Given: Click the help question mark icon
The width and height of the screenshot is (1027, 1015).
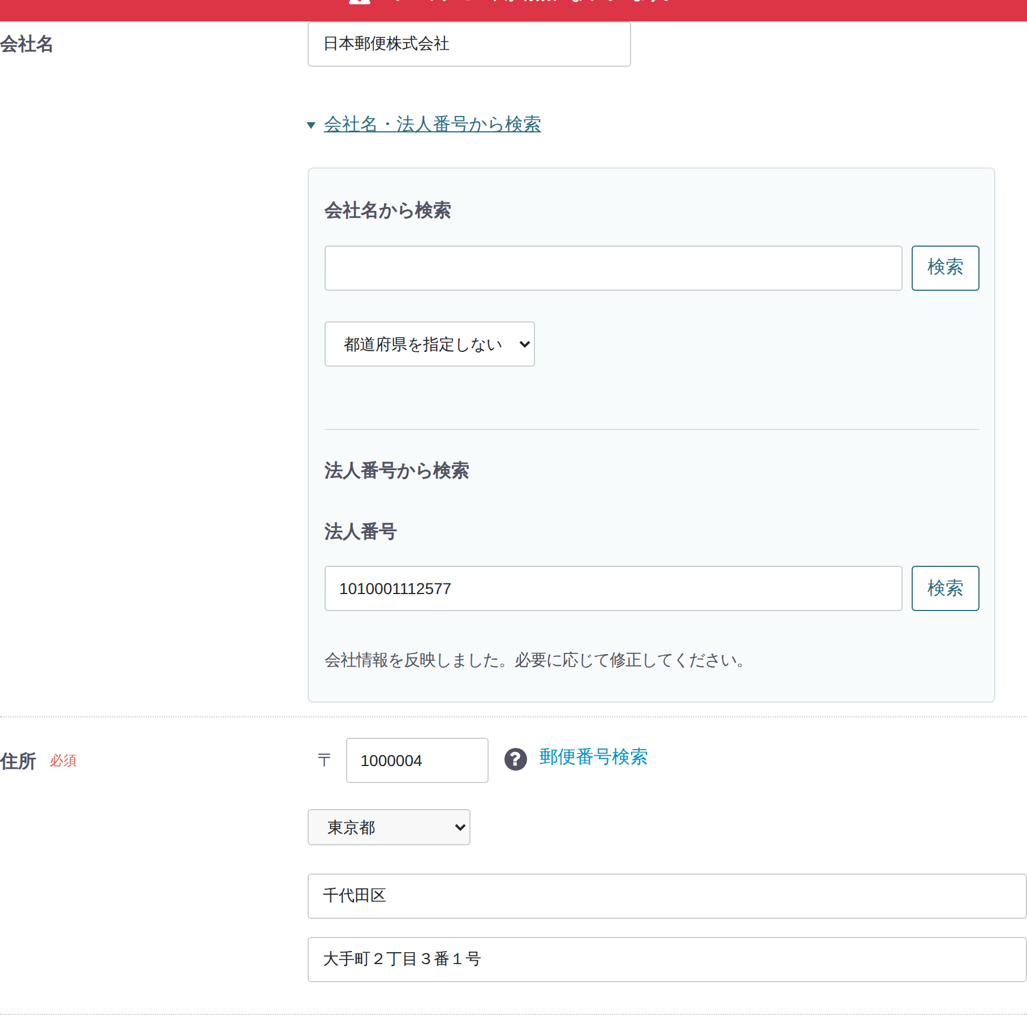Looking at the screenshot, I should click(x=515, y=759).
